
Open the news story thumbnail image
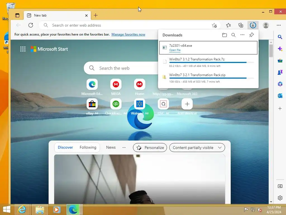coord(140,179)
